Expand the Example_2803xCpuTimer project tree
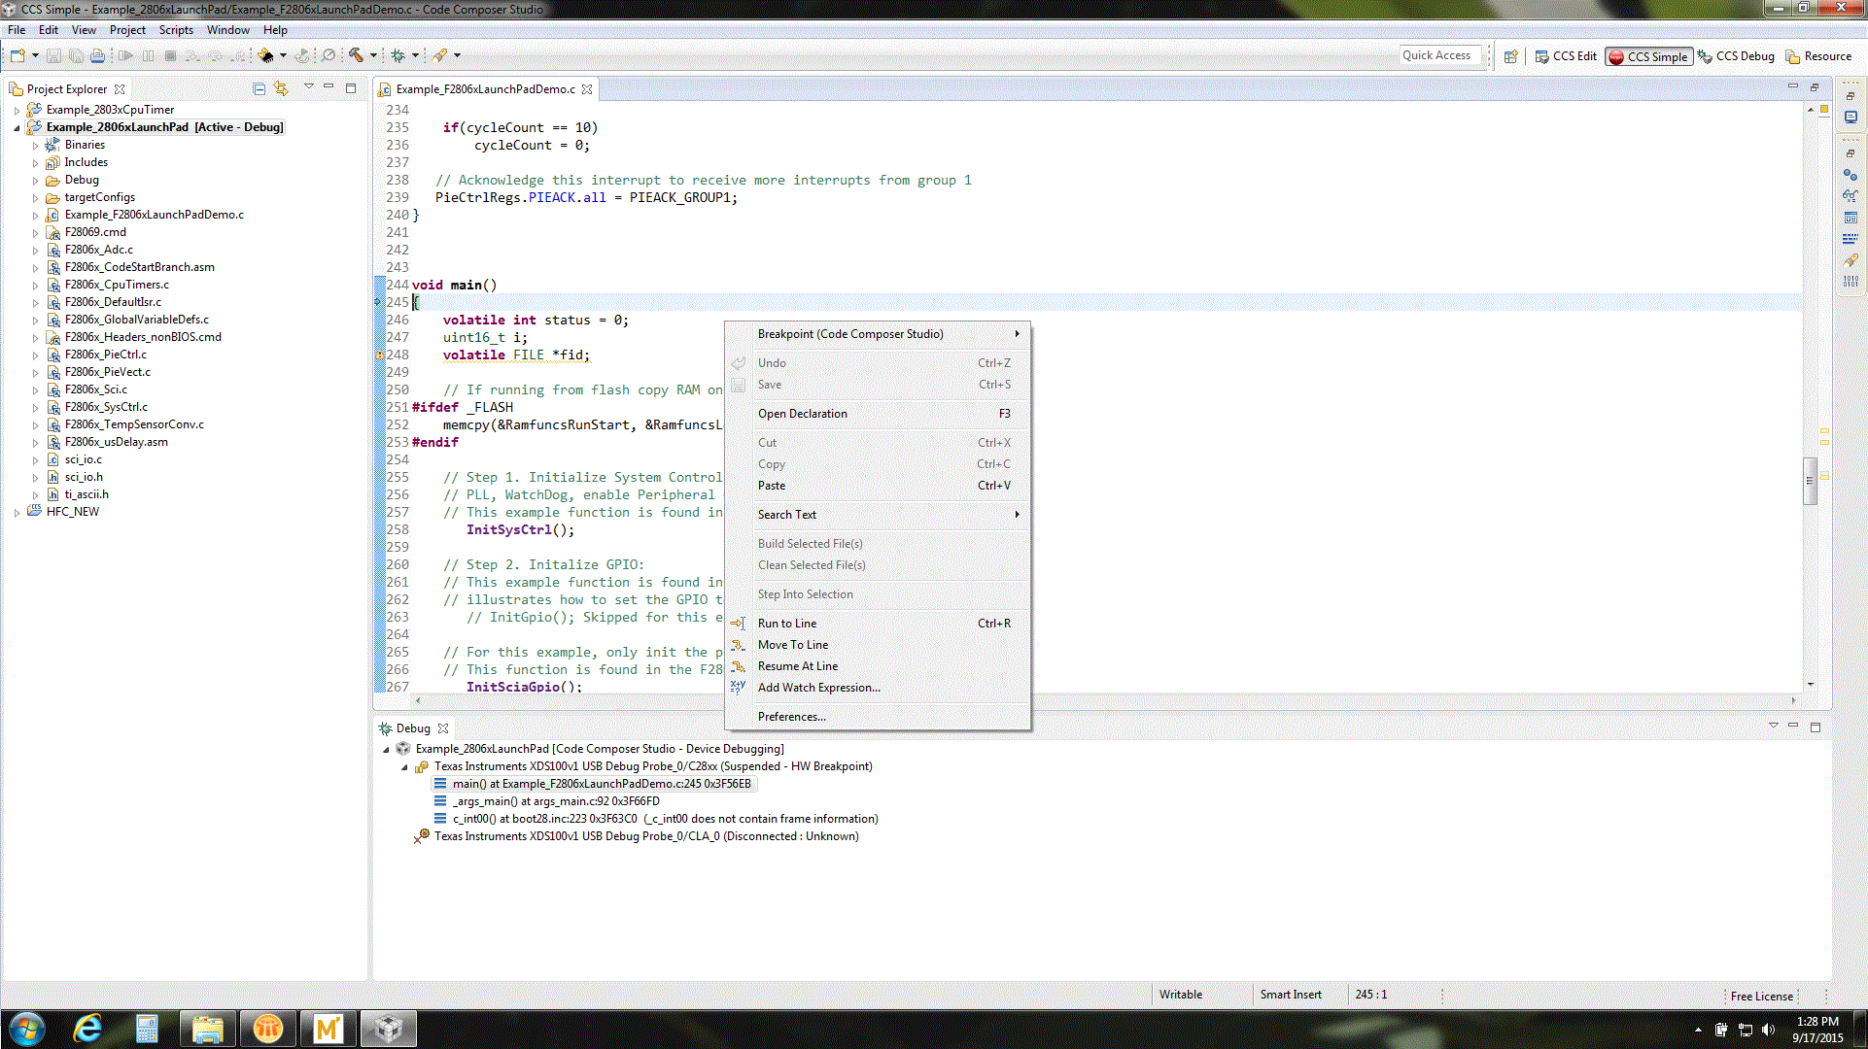Image resolution: width=1868 pixels, height=1049 pixels. click(17, 111)
